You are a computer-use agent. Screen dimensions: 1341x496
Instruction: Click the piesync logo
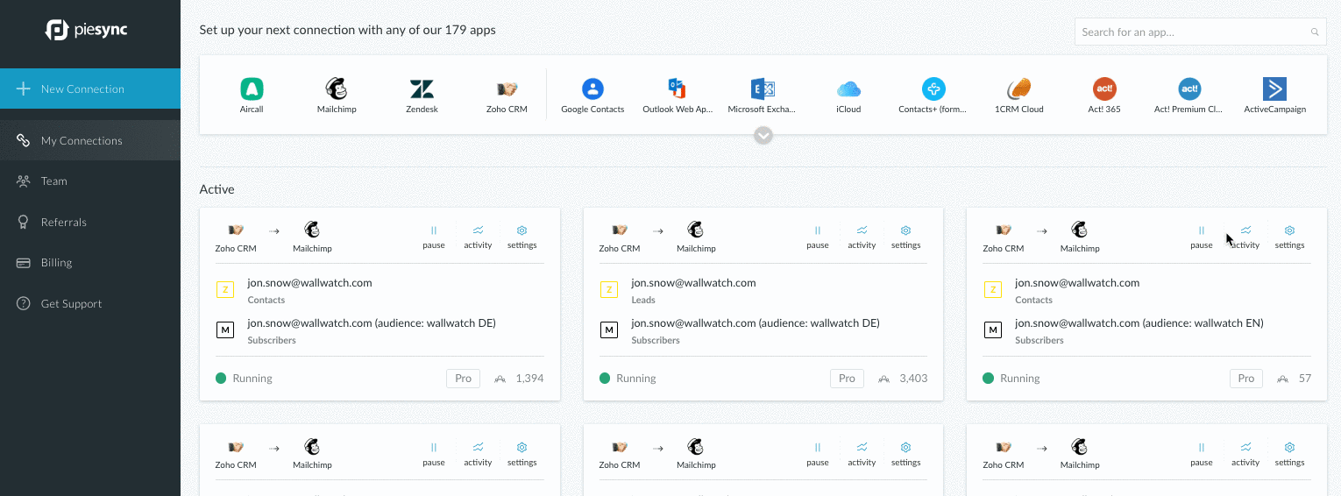click(x=87, y=30)
